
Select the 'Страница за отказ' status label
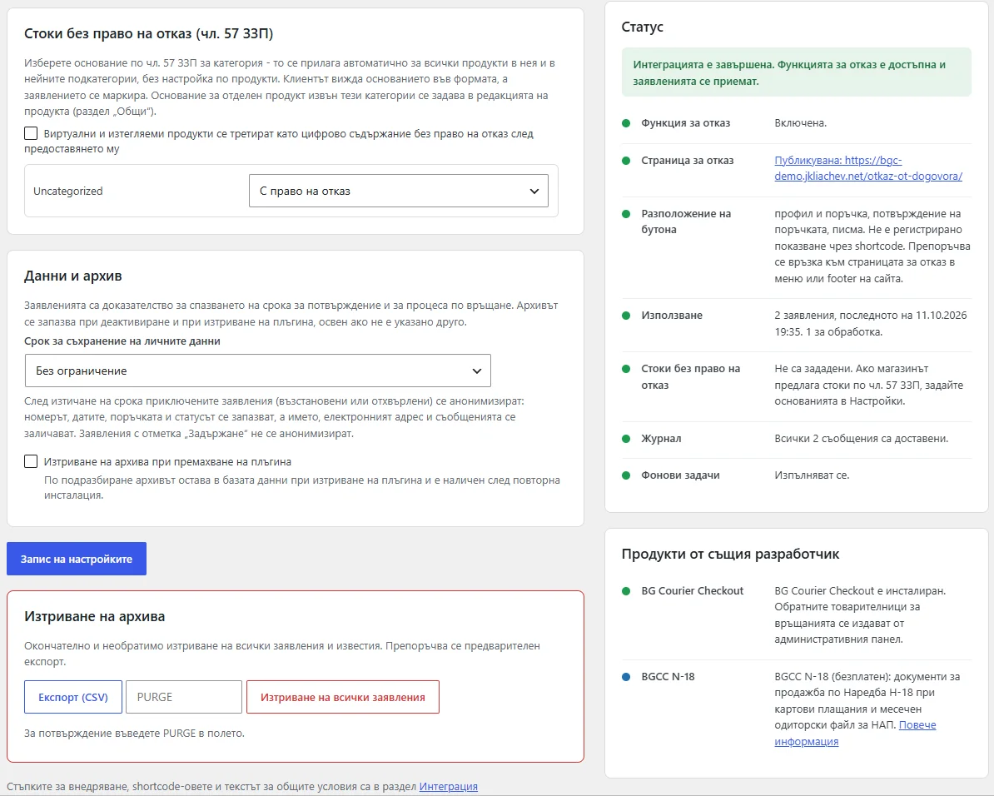coord(687,161)
